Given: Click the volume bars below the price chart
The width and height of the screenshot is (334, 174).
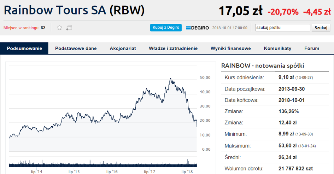Looking at the screenshot, I should [102, 164].
